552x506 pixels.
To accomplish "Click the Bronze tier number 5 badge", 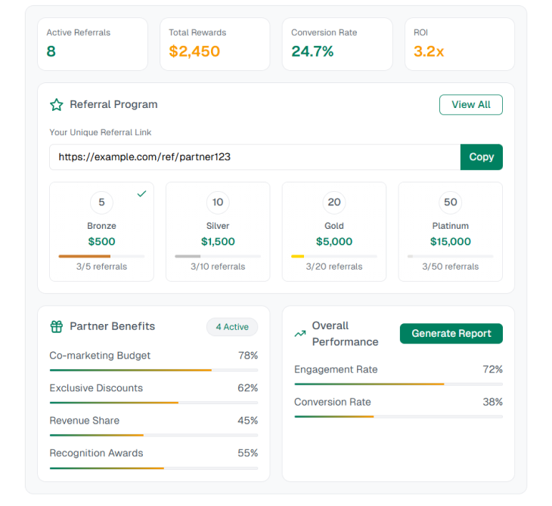I will tap(101, 202).
